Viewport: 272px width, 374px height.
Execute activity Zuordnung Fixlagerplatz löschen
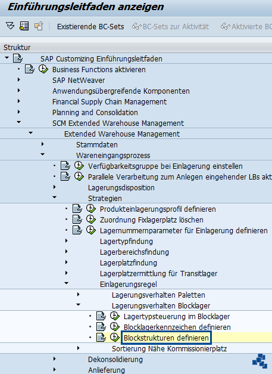click(x=91, y=220)
